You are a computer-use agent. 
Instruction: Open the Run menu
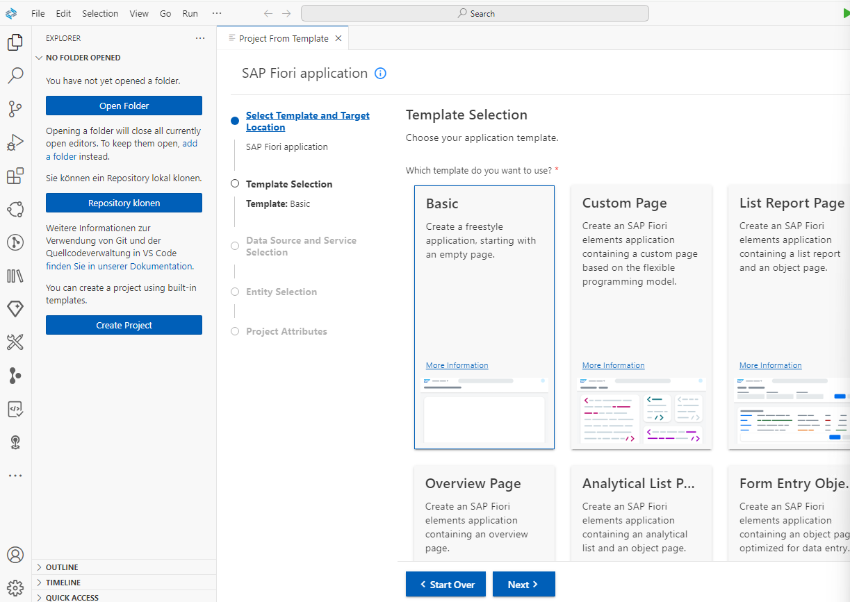point(190,13)
